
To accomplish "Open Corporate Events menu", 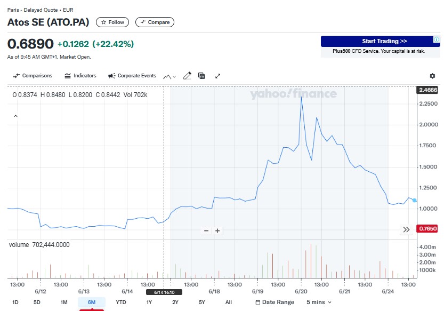I will click(132, 76).
